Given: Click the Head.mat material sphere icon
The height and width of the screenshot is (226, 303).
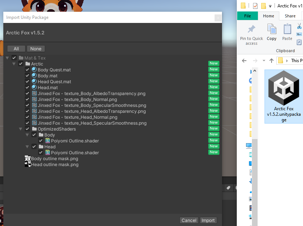Looking at the screenshot, I should pos(34,87).
